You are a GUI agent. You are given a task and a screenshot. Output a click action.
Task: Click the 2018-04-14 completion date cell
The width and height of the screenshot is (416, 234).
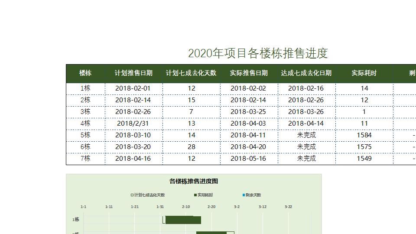click(306, 123)
